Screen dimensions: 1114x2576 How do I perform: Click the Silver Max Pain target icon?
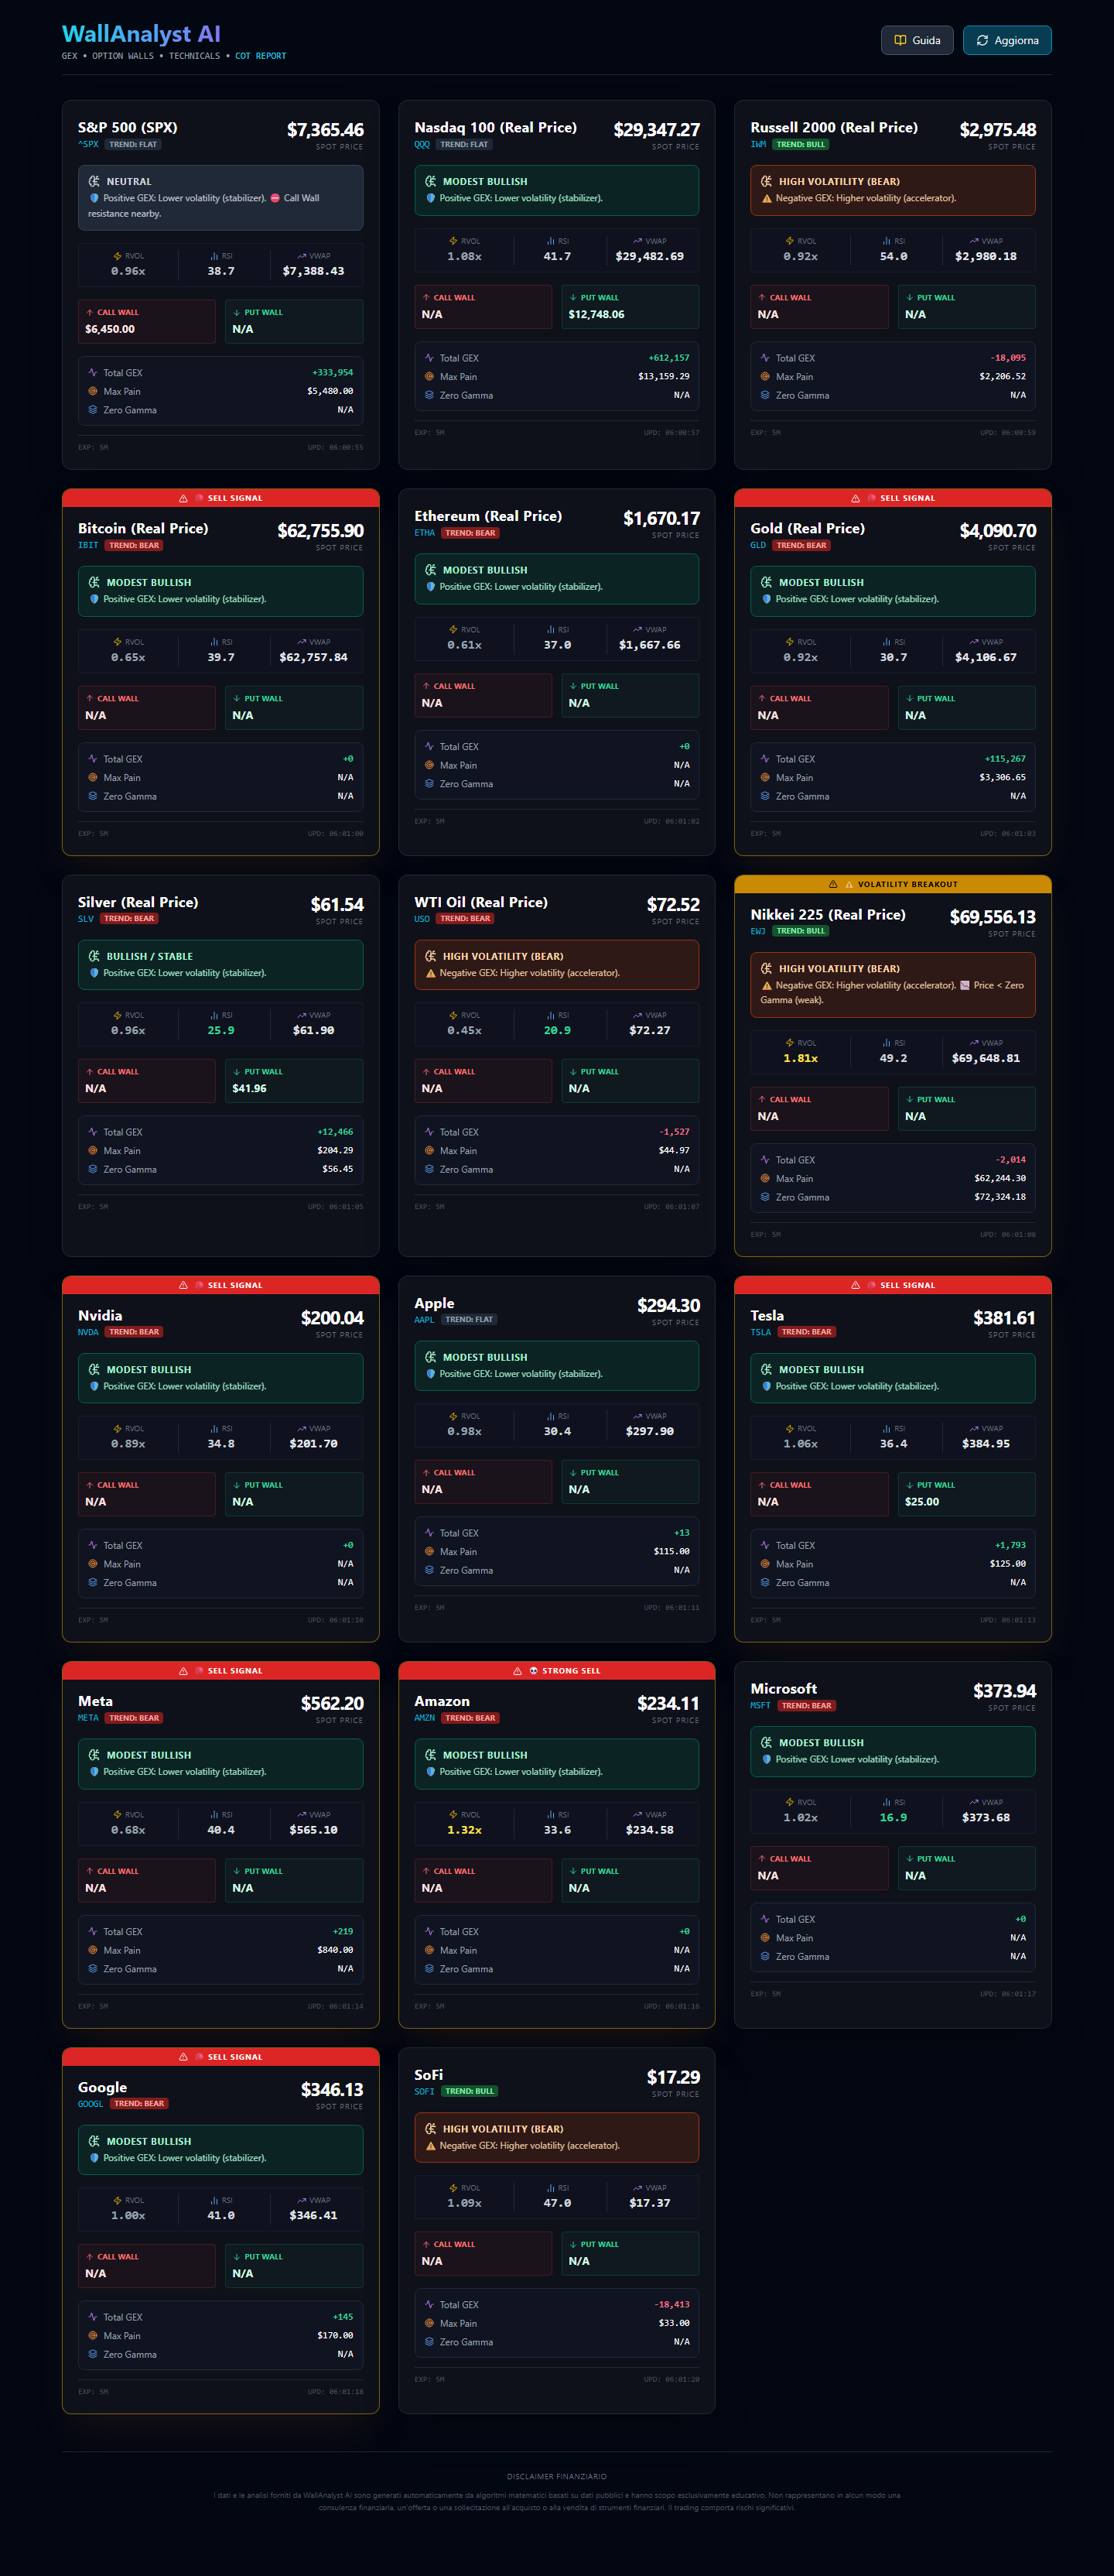(93, 1151)
